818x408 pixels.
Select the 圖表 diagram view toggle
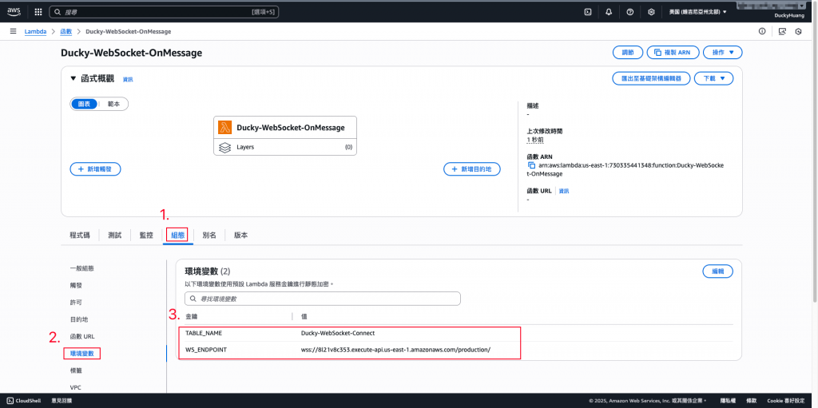click(84, 104)
